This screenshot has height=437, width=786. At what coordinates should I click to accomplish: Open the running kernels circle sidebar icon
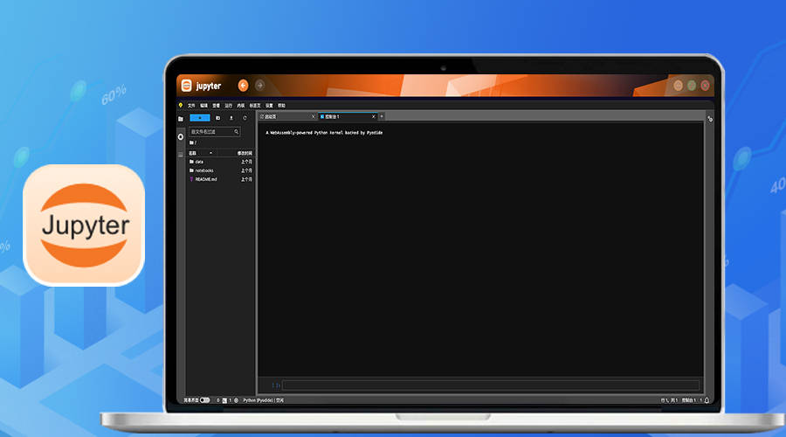tap(181, 136)
